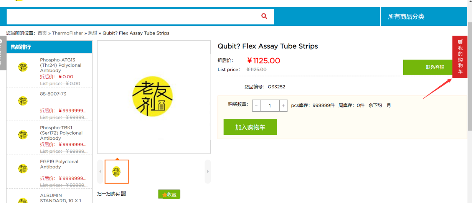Click the Phospho-ATG13 product logo icon

click(23, 67)
